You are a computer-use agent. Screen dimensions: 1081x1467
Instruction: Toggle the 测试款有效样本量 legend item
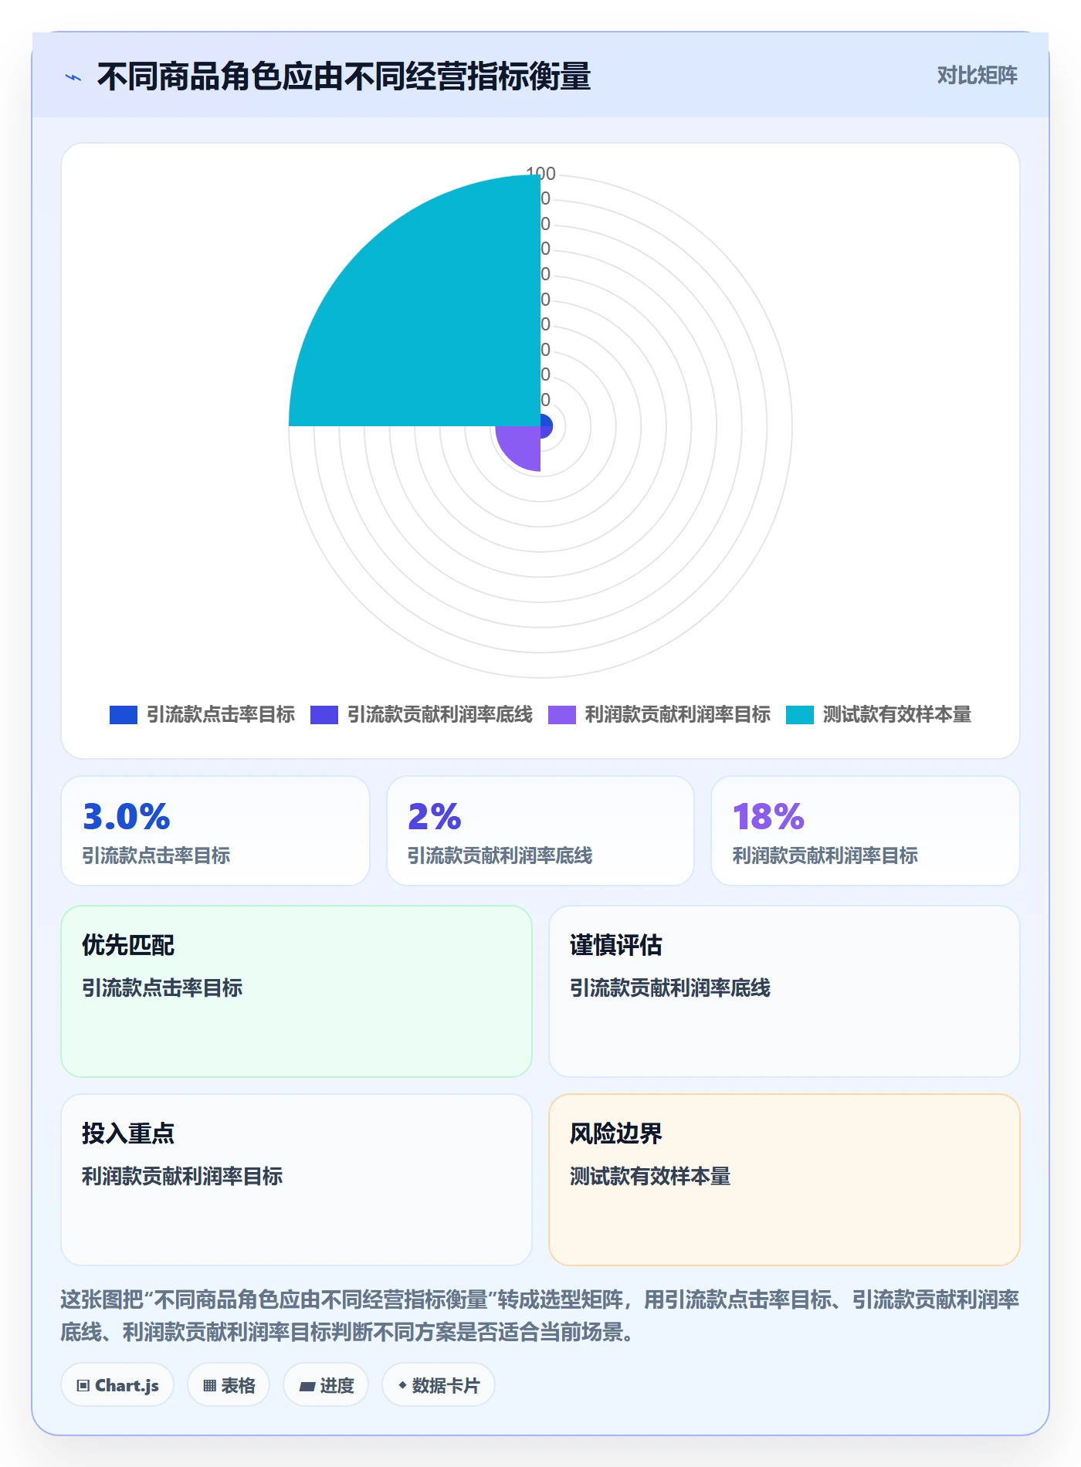(x=879, y=715)
